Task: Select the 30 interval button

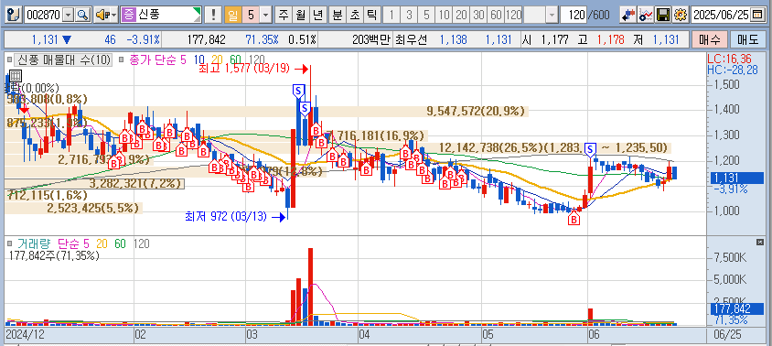Action: (478, 15)
